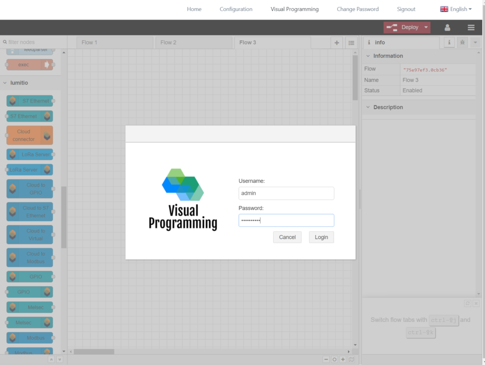
Task: Open the debug bug sidebar icon
Action: 462,42
